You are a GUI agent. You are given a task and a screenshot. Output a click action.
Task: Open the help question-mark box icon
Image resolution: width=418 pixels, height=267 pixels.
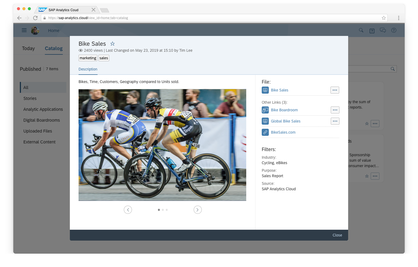[x=372, y=31]
